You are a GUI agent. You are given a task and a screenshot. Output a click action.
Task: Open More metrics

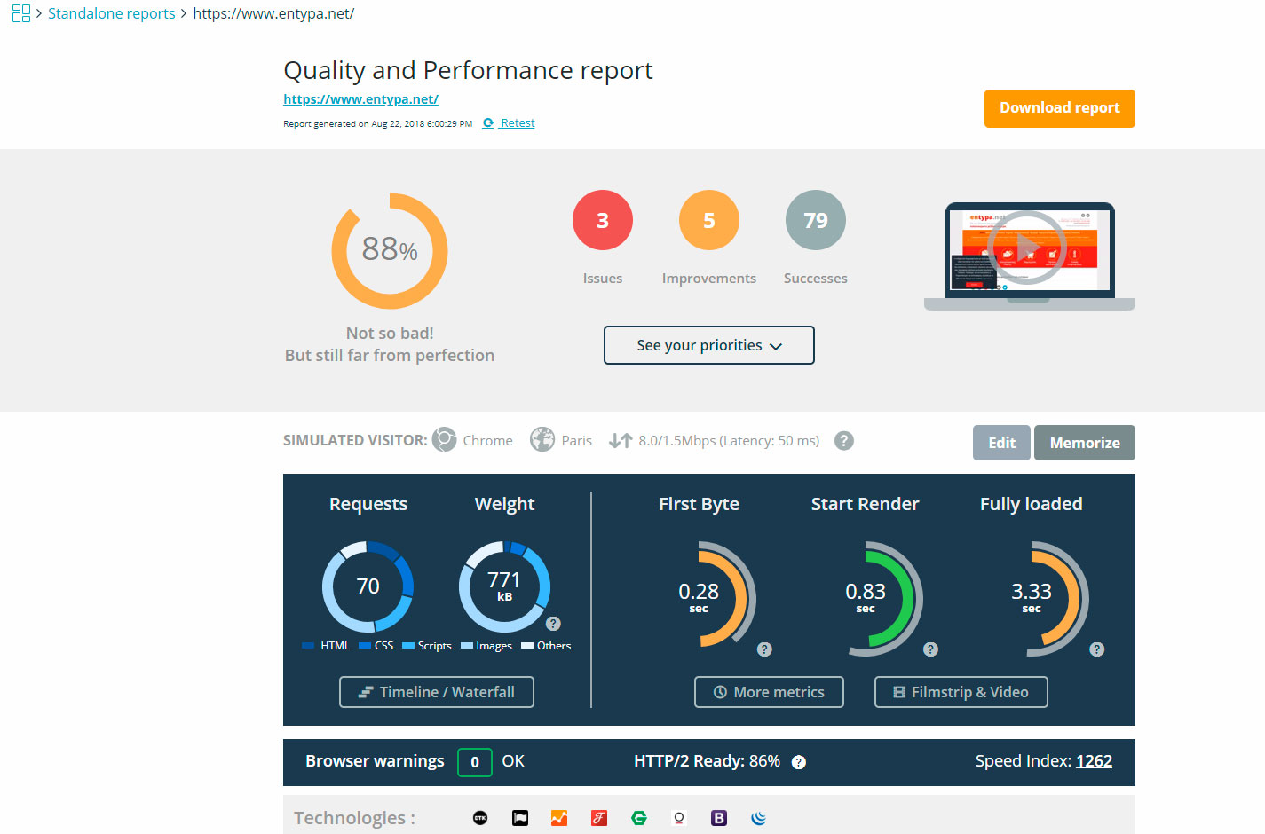coord(769,692)
